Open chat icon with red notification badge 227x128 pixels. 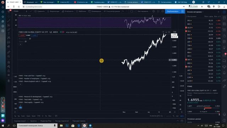coord(224,55)
